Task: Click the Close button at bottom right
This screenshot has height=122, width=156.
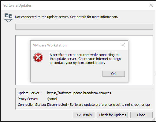Action: click(x=141, y=115)
